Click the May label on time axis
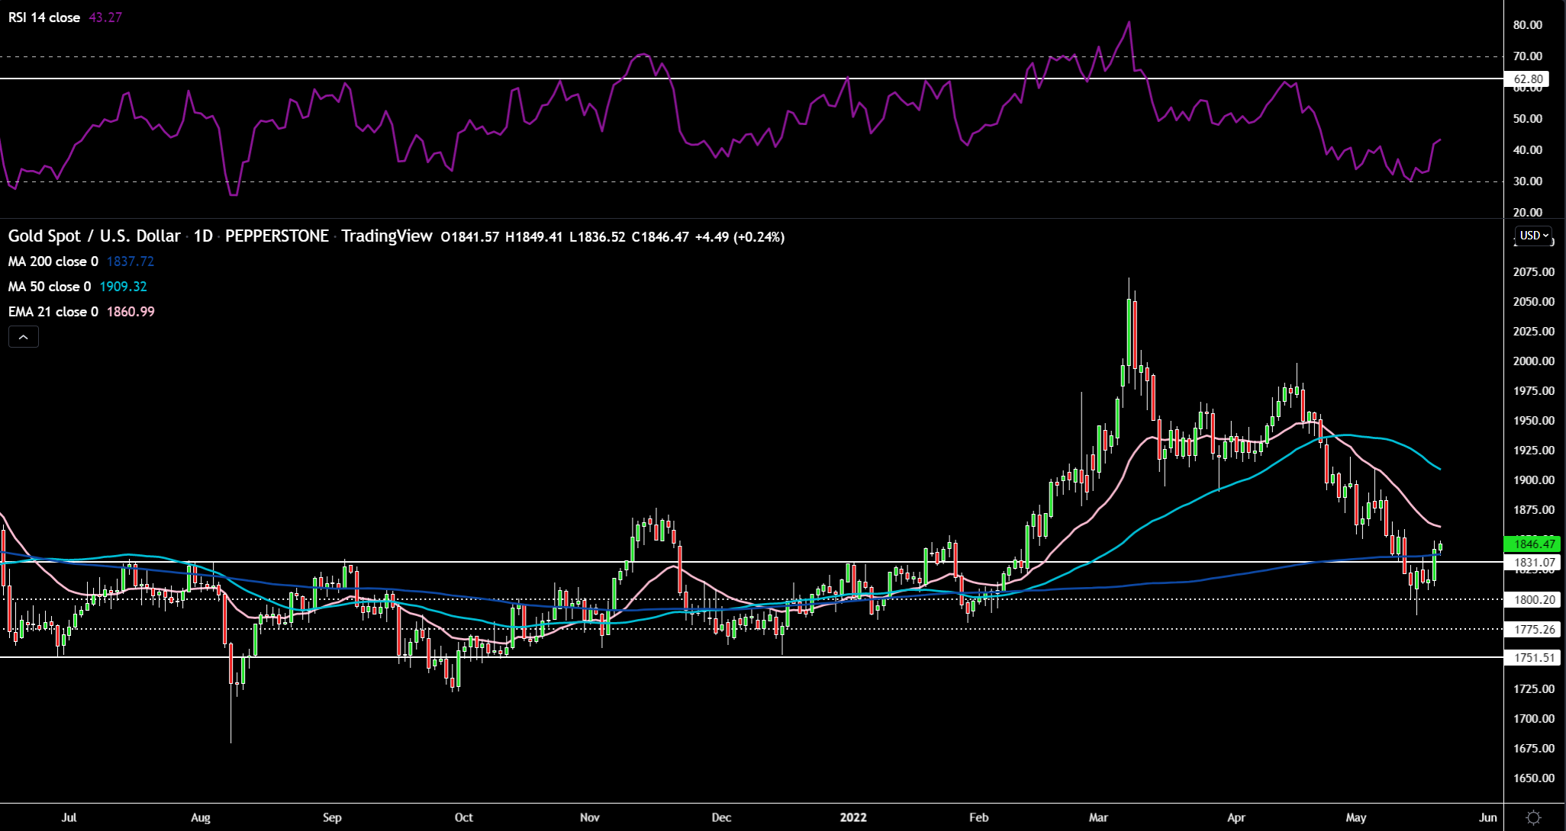The width and height of the screenshot is (1566, 831). (x=1355, y=817)
